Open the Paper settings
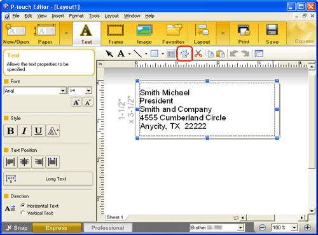 point(45,34)
